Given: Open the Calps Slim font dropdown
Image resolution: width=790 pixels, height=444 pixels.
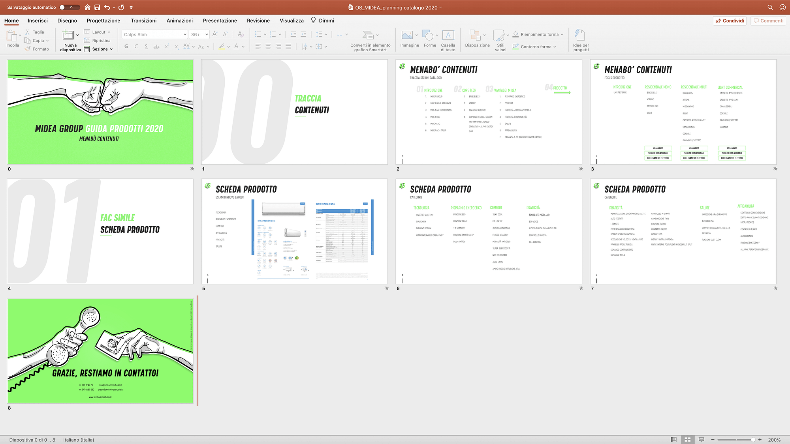Looking at the screenshot, I should click(185, 34).
